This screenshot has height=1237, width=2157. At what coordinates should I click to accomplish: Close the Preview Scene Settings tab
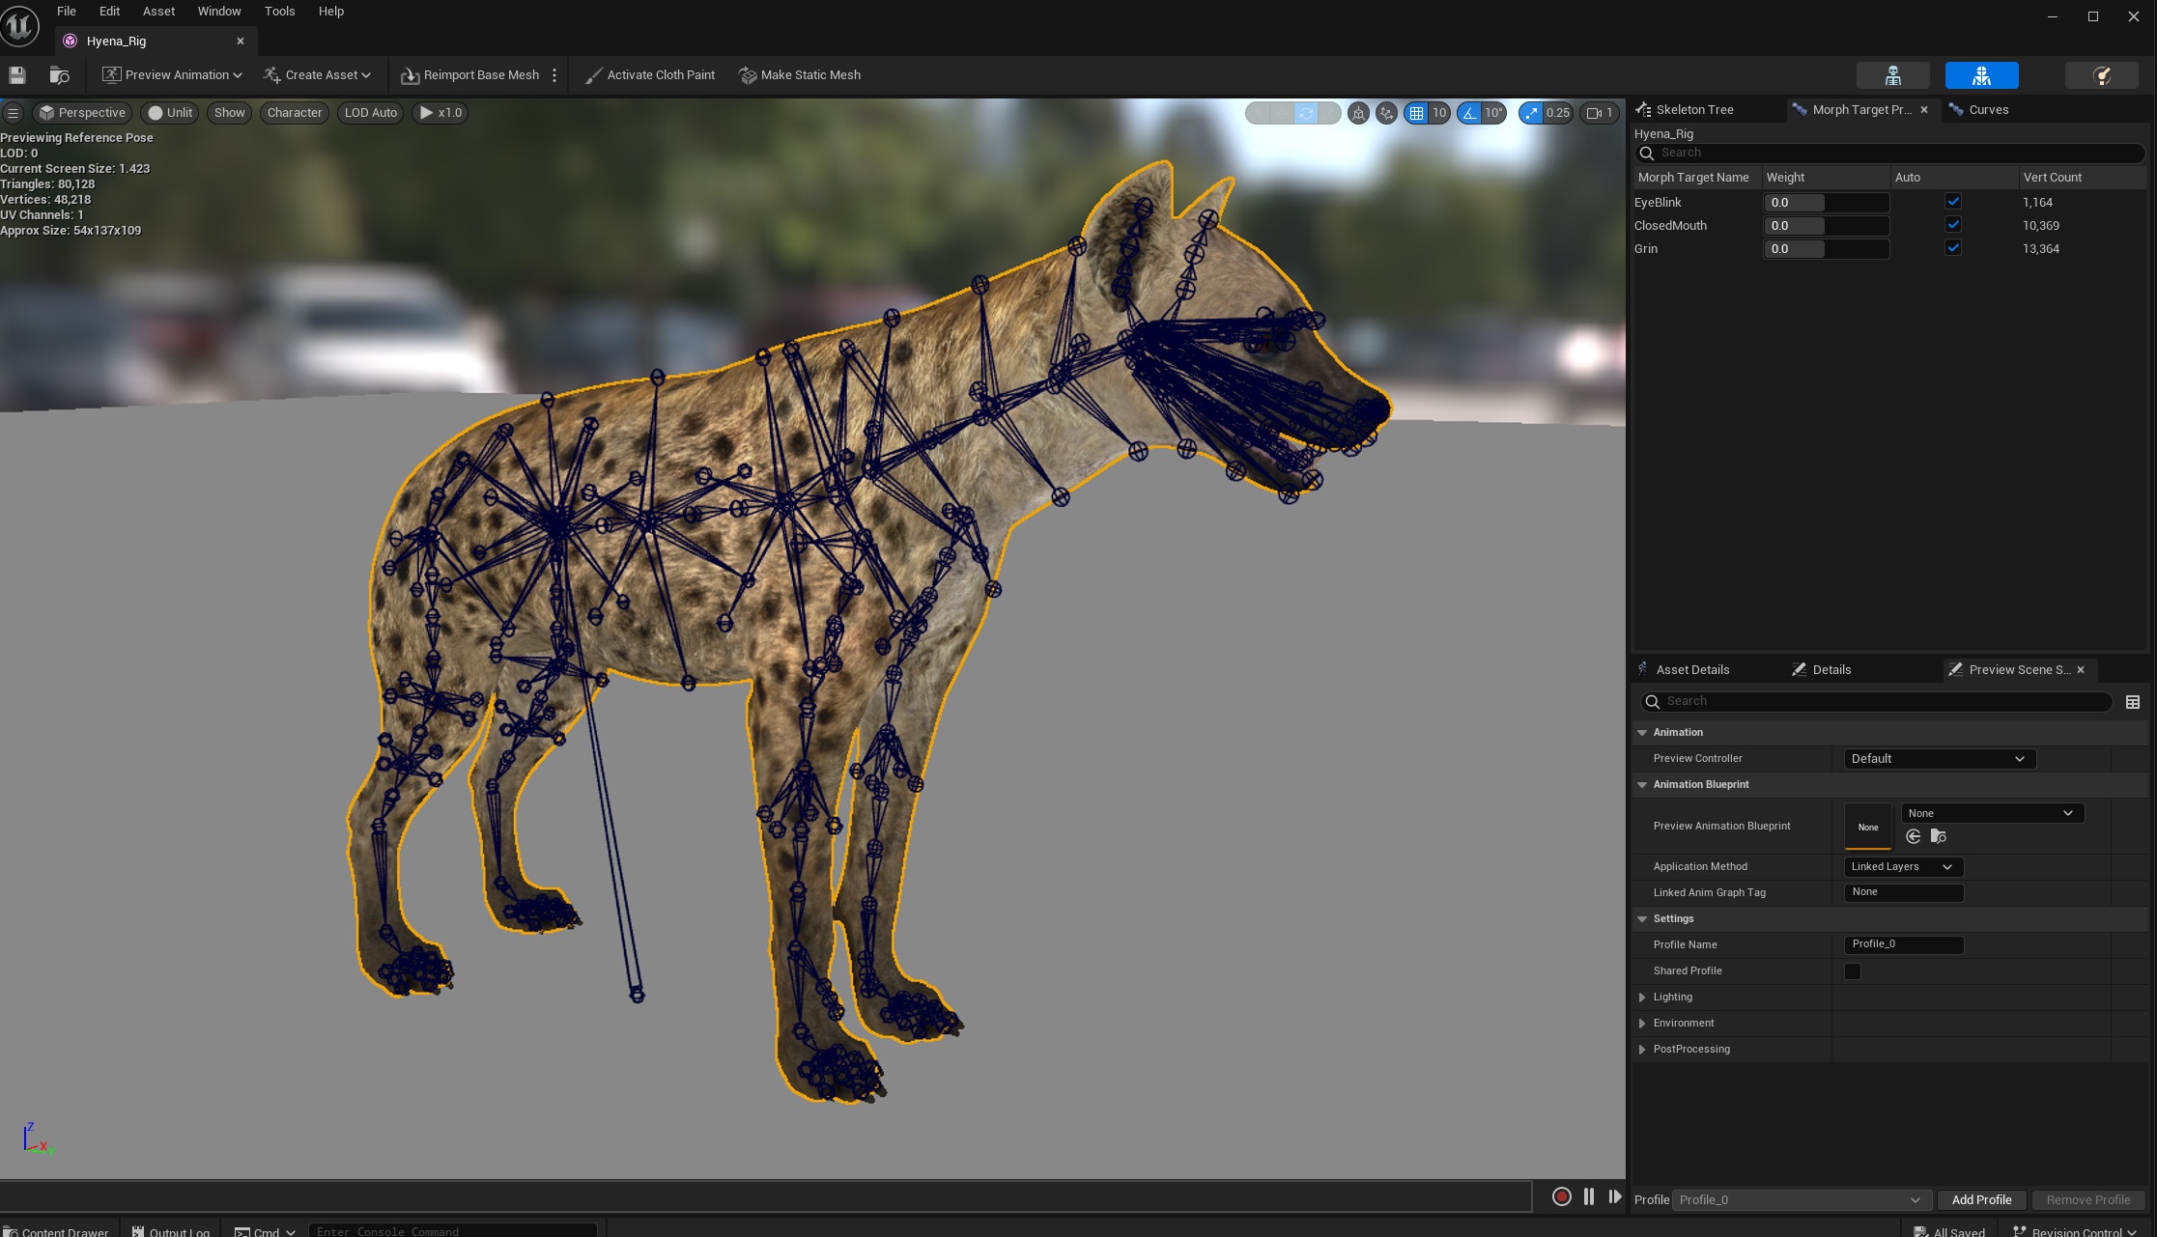point(2081,670)
